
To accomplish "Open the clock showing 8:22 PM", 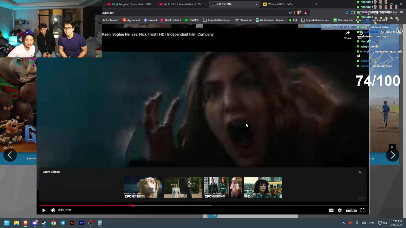I will 396,223.
